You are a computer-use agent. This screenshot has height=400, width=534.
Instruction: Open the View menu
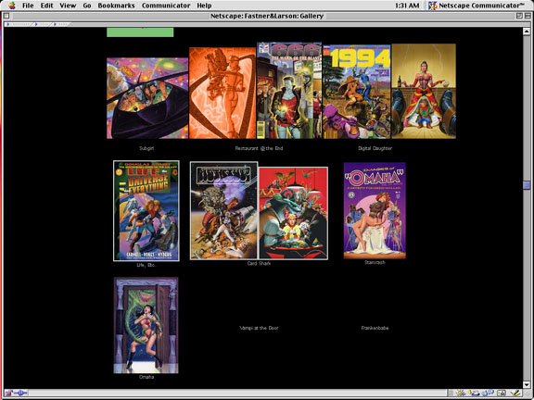pyautogui.click(x=68, y=6)
